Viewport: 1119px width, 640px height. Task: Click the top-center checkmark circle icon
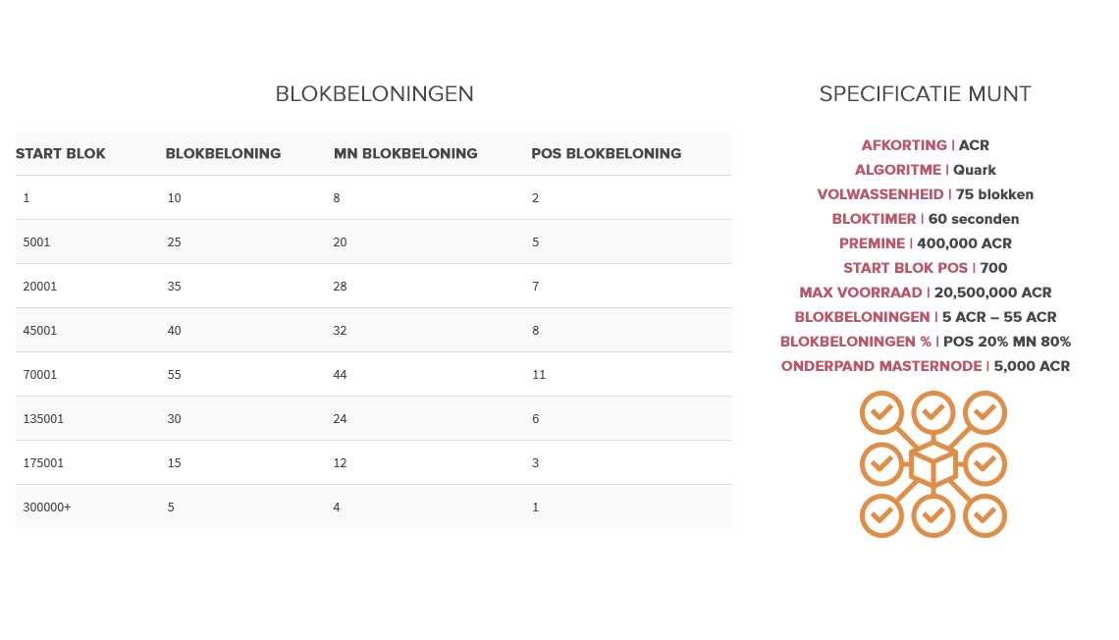tap(933, 412)
